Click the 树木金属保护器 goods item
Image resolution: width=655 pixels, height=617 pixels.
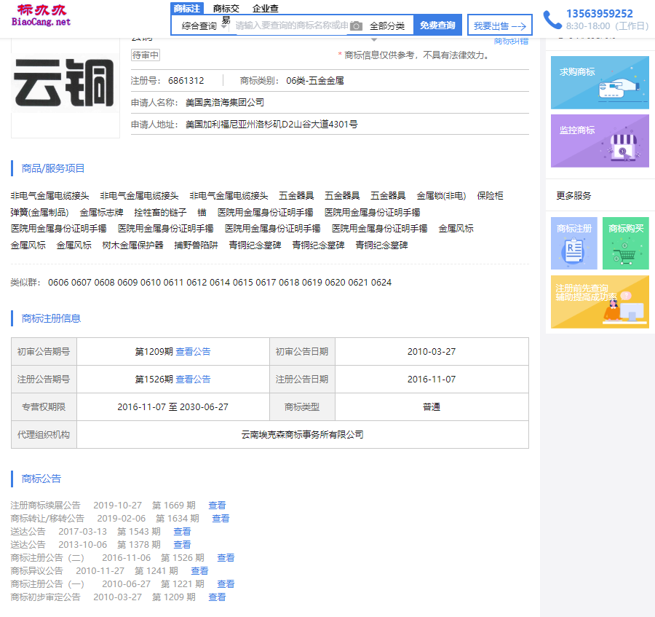click(x=133, y=245)
